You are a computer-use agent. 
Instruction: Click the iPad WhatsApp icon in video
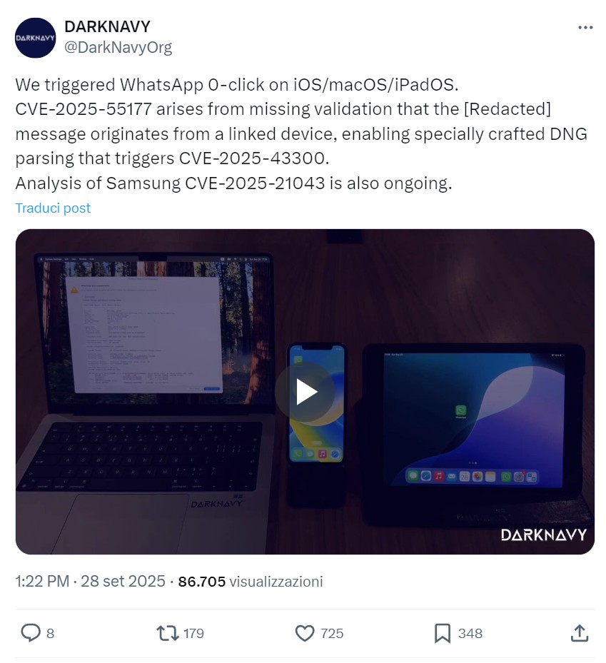coord(460,410)
